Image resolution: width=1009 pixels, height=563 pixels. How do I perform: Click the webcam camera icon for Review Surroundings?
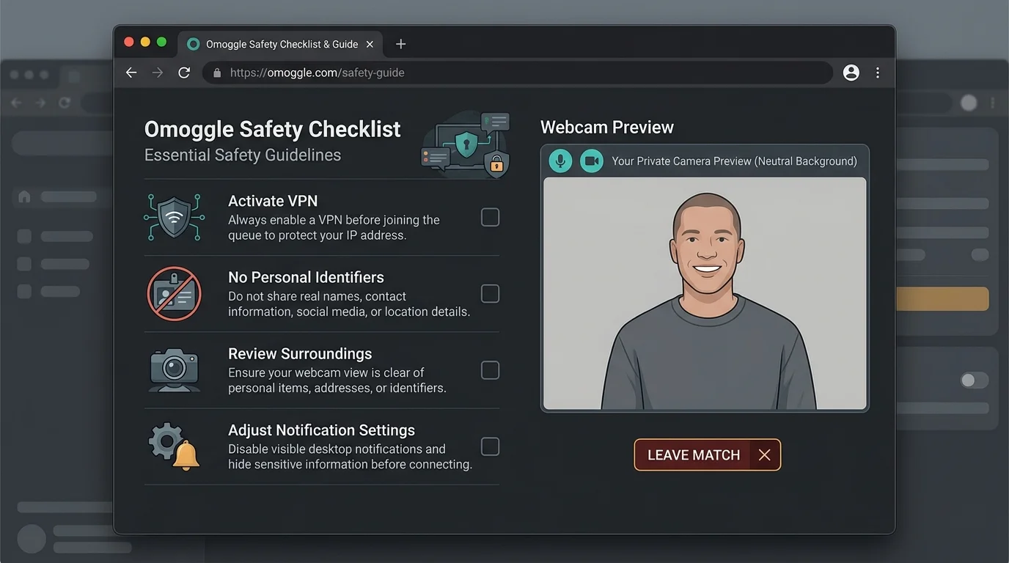point(175,369)
